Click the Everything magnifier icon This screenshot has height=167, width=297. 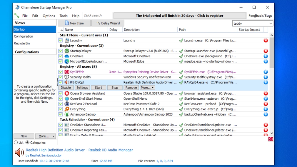coord(67,109)
